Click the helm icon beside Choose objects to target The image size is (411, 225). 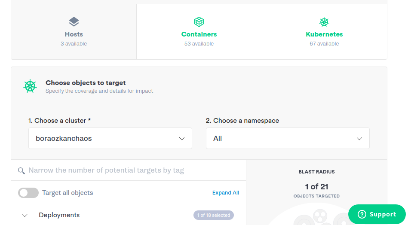pos(30,86)
